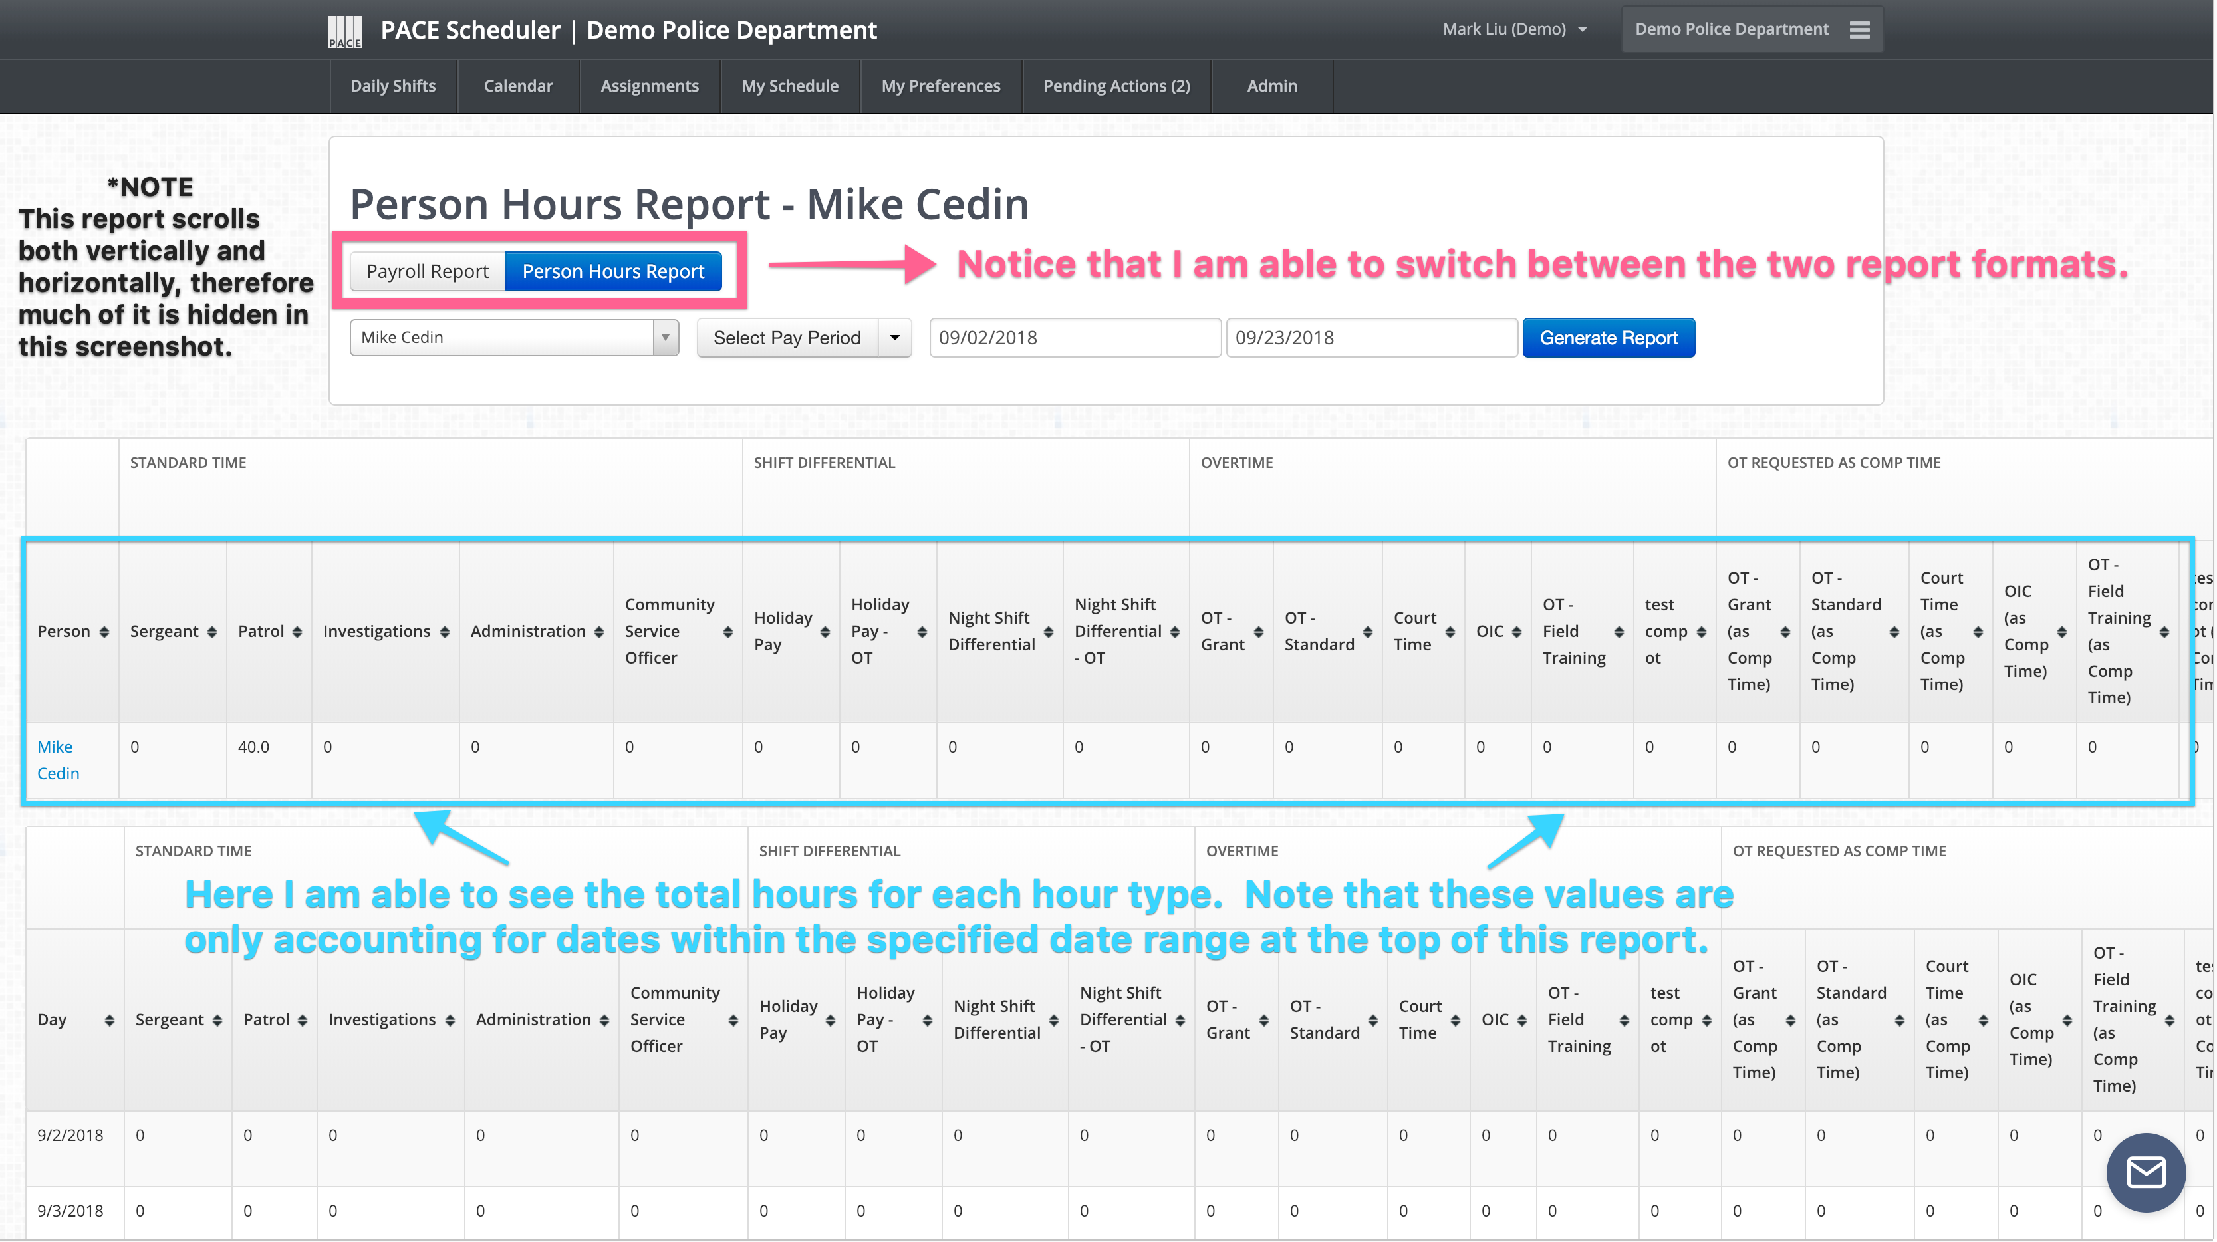The width and height of the screenshot is (2217, 1242).
Task: Click OT - Standard sort icon in Person summary table
Action: (x=1368, y=632)
